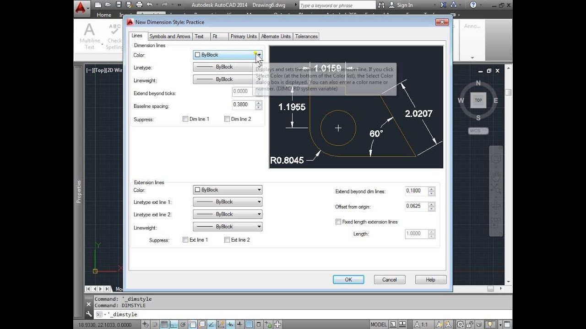
Task: Open Linetype ext line 1 dropdown
Action: pos(228,202)
